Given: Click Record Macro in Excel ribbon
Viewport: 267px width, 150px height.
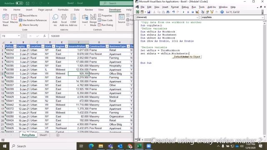Looking at the screenshot, I should 28,15.
